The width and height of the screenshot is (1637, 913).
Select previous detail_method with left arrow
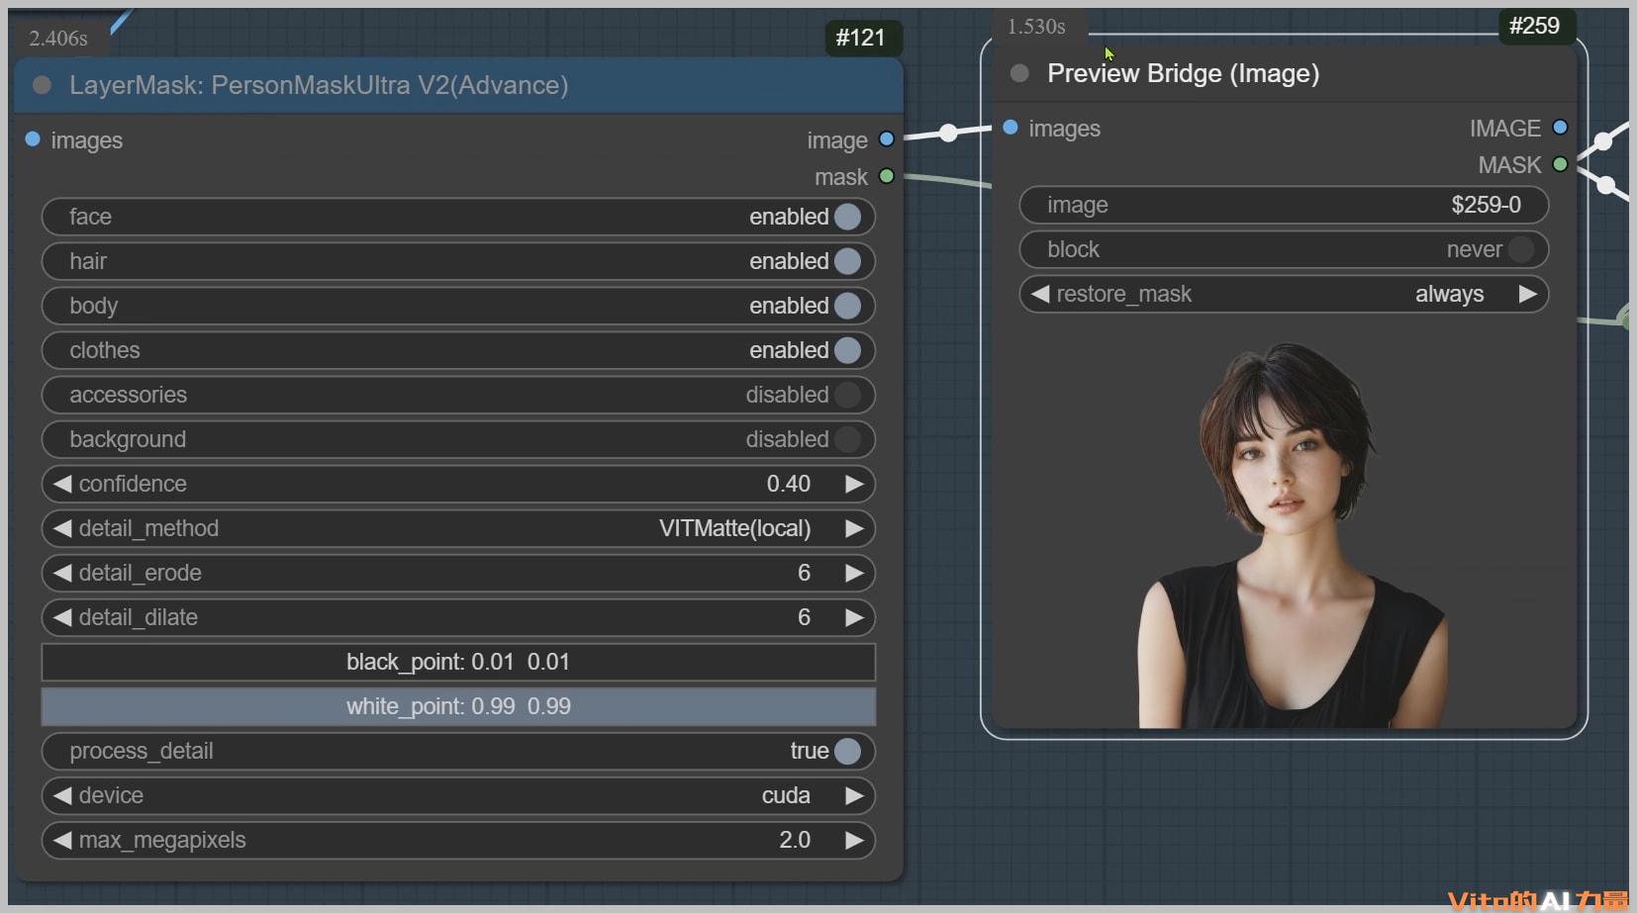pos(62,528)
